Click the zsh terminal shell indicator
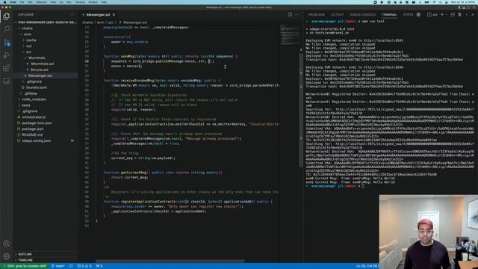 pyautogui.click(x=432, y=15)
